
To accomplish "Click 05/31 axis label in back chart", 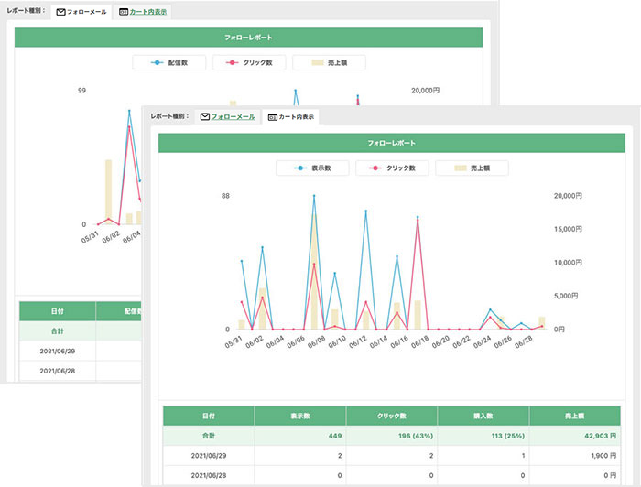I will pos(90,237).
